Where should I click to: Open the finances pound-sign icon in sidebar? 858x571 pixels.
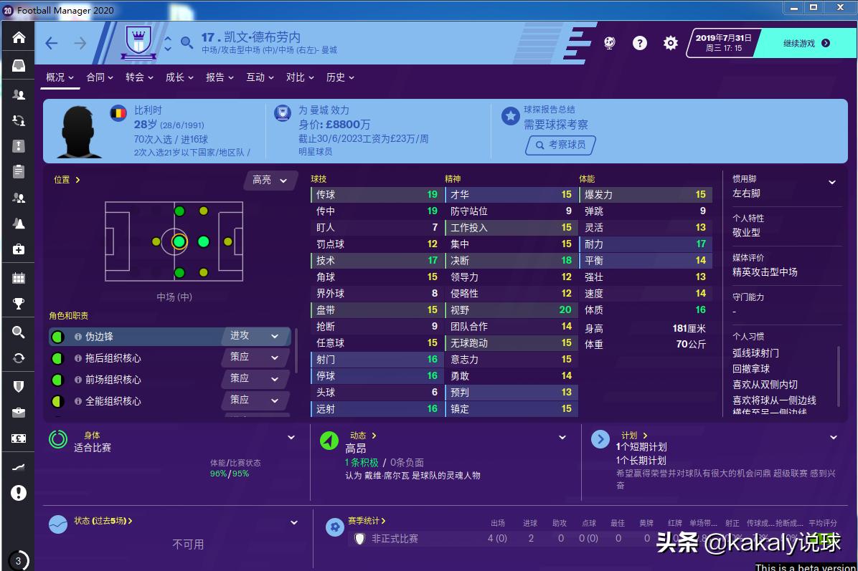pyautogui.click(x=18, y=438)
